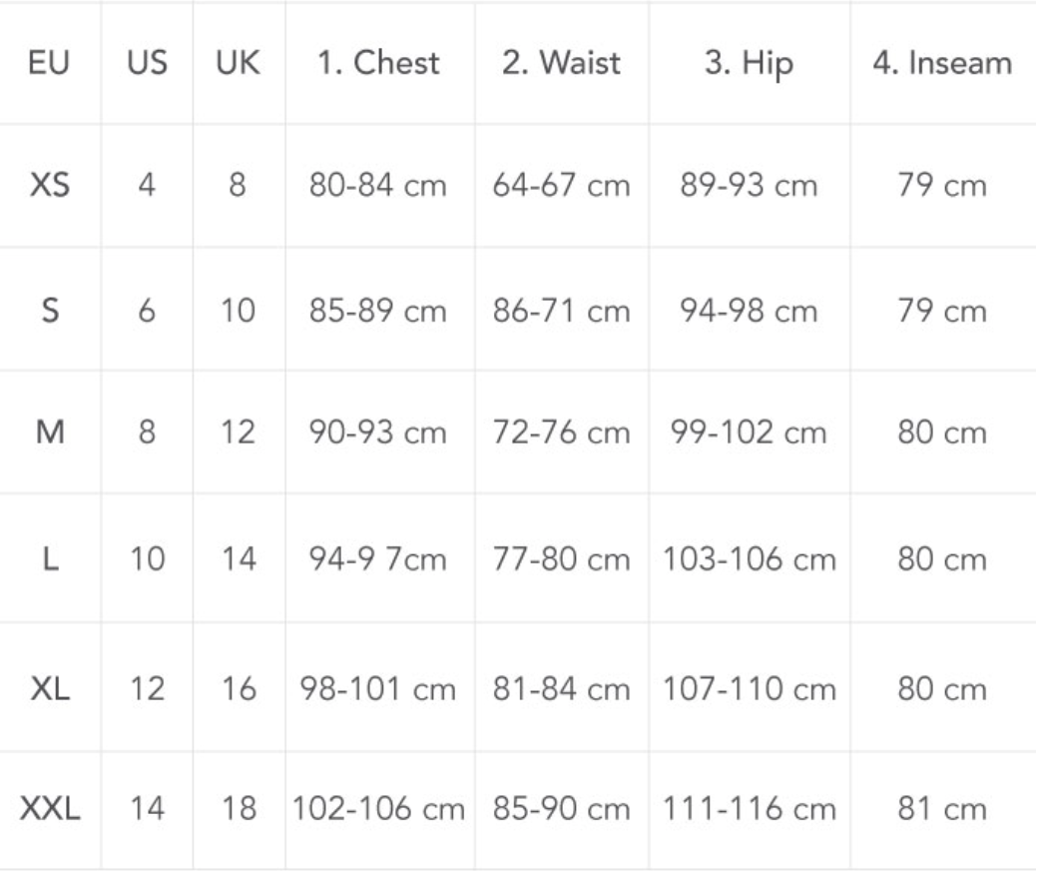Select the 99-102 cm hip cell
The image size is (1038, 871).
pyautogui.click(x=748, y=435)
